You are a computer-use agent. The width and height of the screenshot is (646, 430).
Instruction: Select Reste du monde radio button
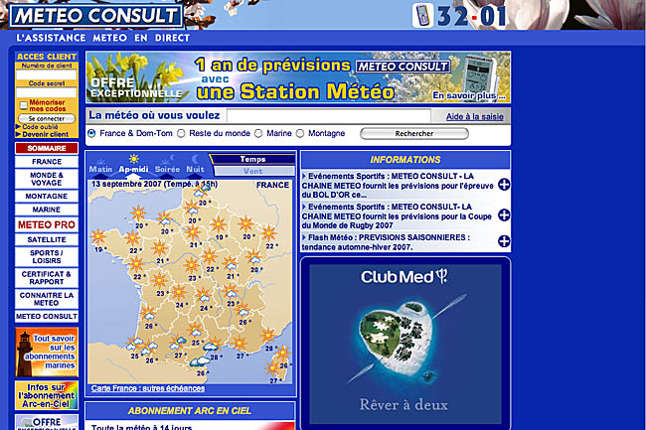[181, 133]
